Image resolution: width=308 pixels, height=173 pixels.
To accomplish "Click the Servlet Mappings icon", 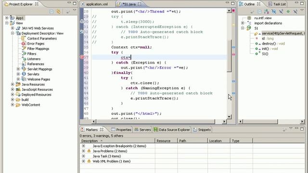I will point(24,69).
